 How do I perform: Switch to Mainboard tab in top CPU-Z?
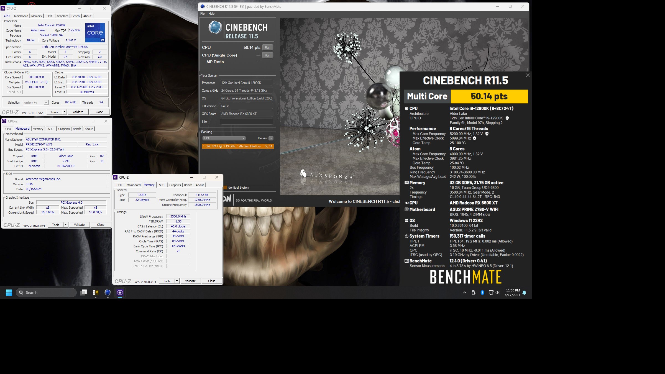click(x=21, y=16)
